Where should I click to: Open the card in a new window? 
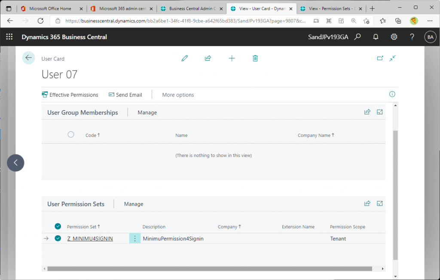point(380,58)
